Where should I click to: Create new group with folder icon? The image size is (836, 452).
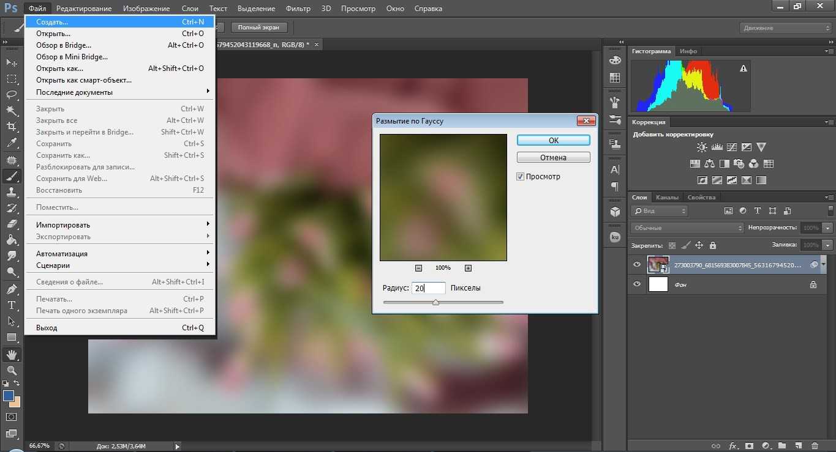tap(781, 445)
